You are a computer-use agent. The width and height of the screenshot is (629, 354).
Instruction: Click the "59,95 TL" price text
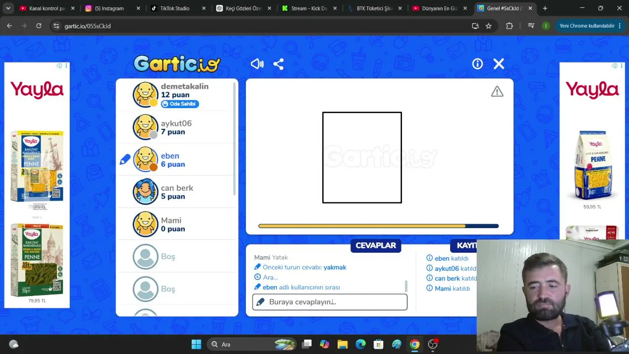(x=592, y=207)
